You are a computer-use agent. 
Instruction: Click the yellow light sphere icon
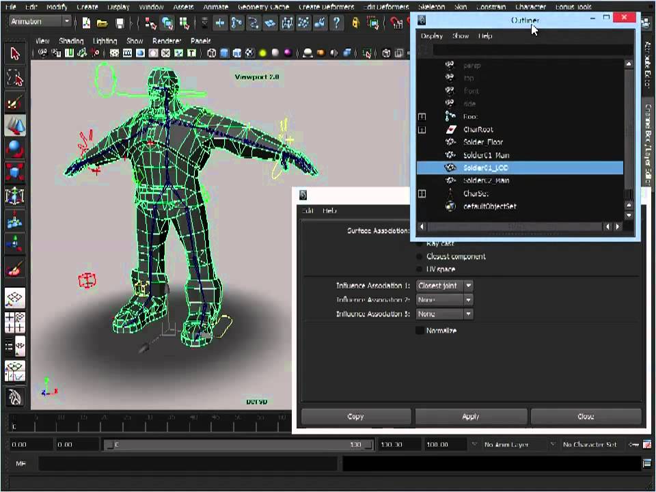pyautogui.click(x=262, y=53)
